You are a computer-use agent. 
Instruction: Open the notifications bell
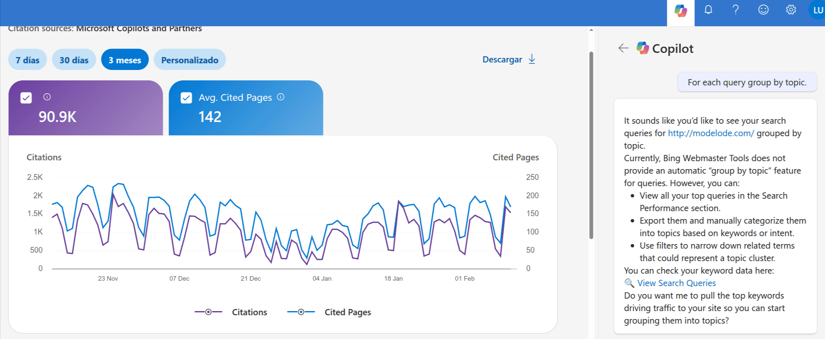(708, 10)
